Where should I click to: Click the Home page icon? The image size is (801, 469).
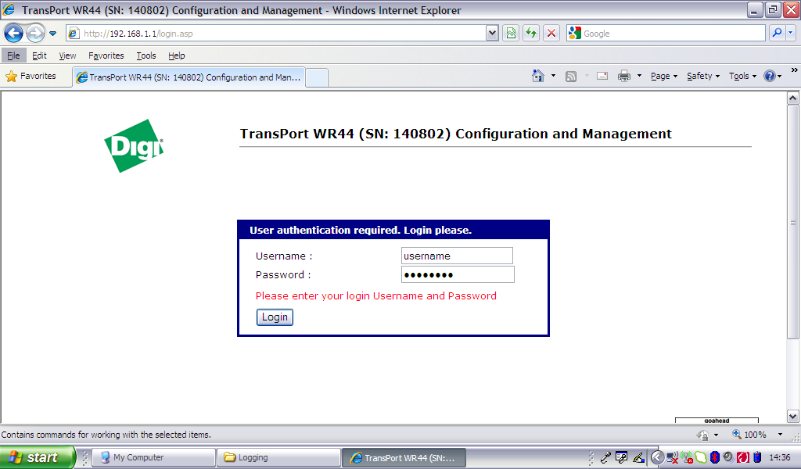click(538, 76)
